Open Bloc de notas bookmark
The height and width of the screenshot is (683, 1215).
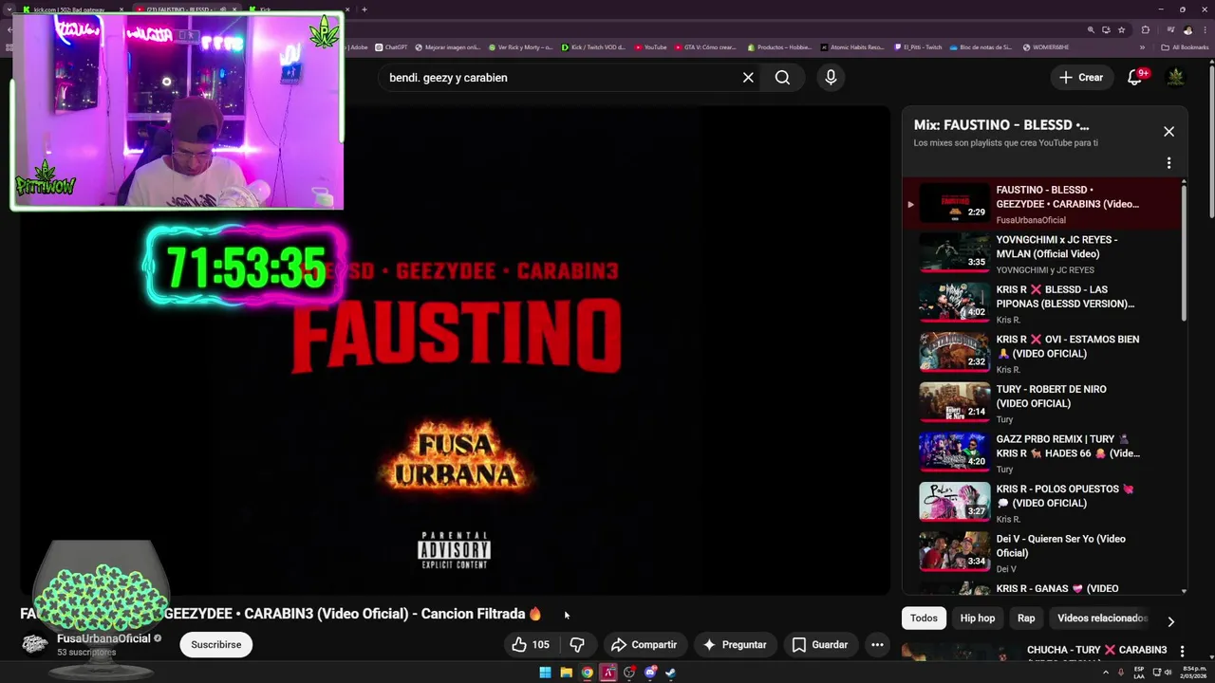981,47
